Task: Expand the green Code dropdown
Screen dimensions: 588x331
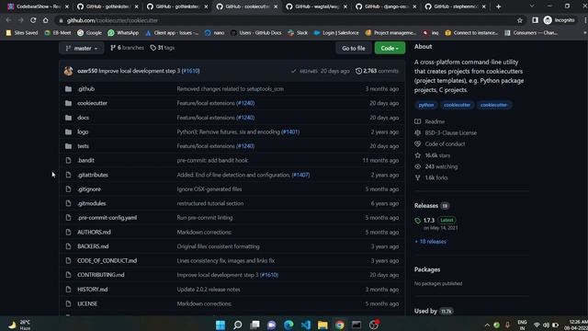Action: [390, 48]
